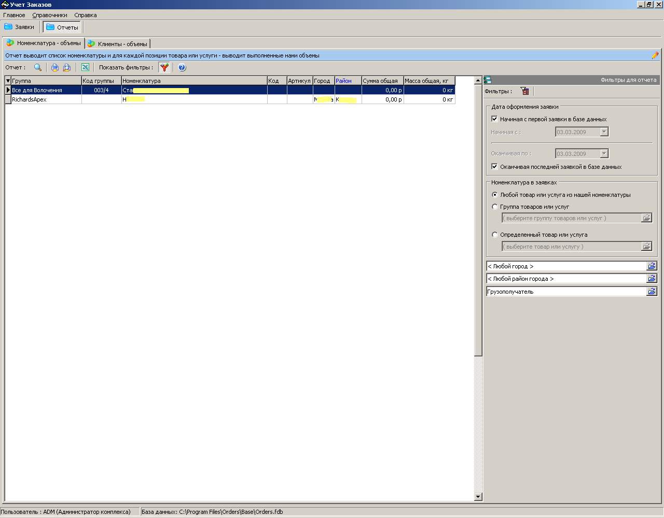Switch to 'Клиенты - объемы' tab

tap(118, 44)
